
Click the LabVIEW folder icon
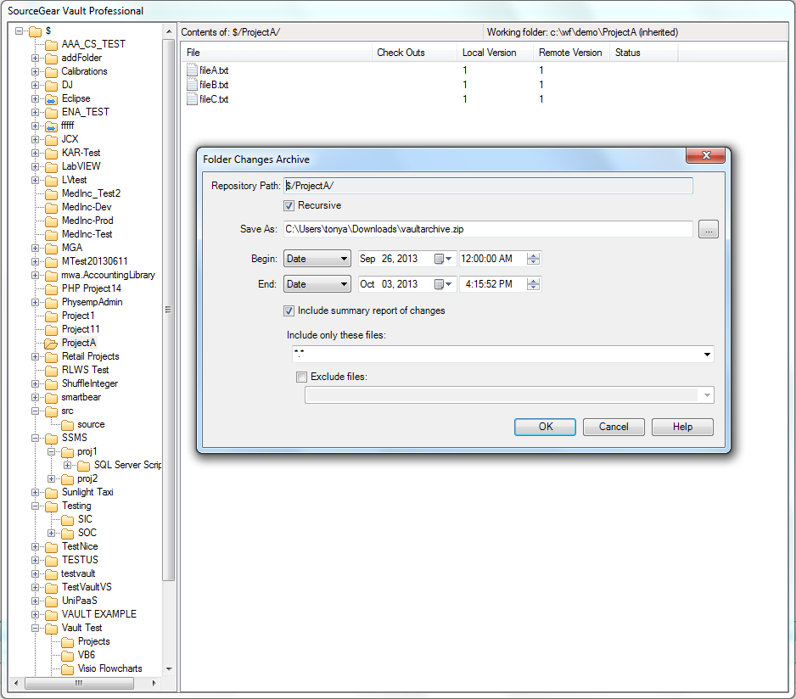(x=51, y=166)
